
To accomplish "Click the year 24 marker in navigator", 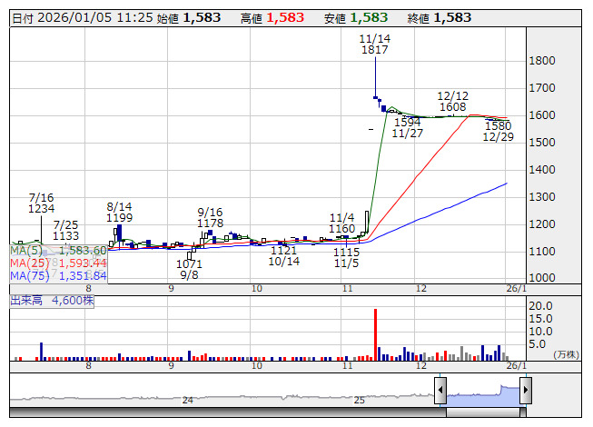I will tap(188, 400).
